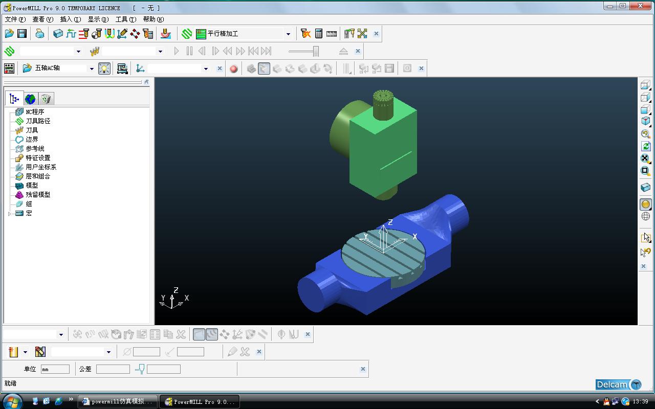Open the 查看 menu
This screenshot has height=409, width=655.
click(x=42, y=19)
